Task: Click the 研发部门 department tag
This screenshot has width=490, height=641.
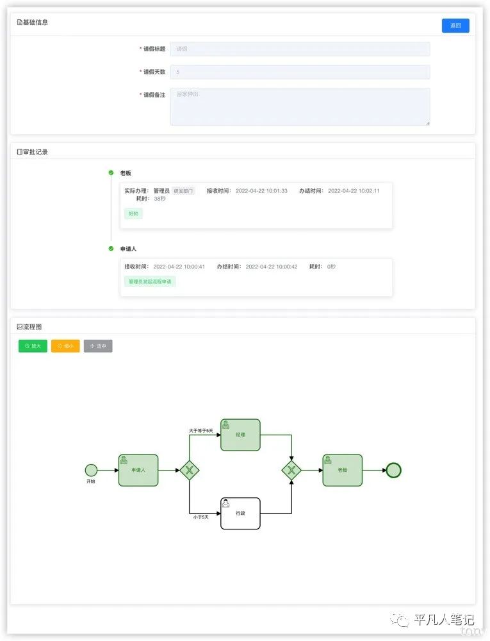Action: [x=184, y=191]
